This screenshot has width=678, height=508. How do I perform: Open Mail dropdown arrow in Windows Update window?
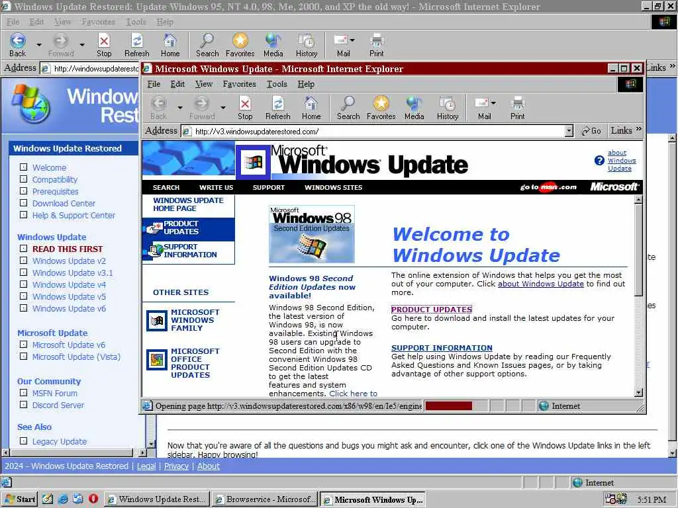pos(493,103)
